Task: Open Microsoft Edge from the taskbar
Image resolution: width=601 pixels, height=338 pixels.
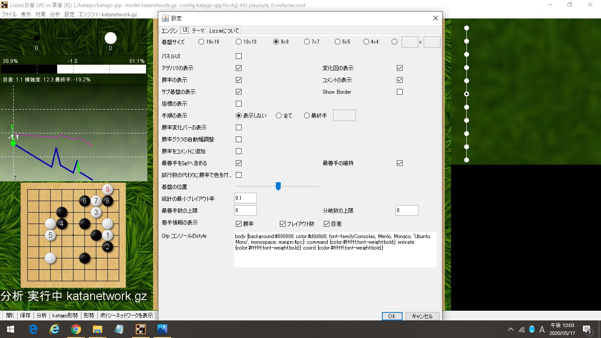Action: pyautogui.click(x=33, y=329)
